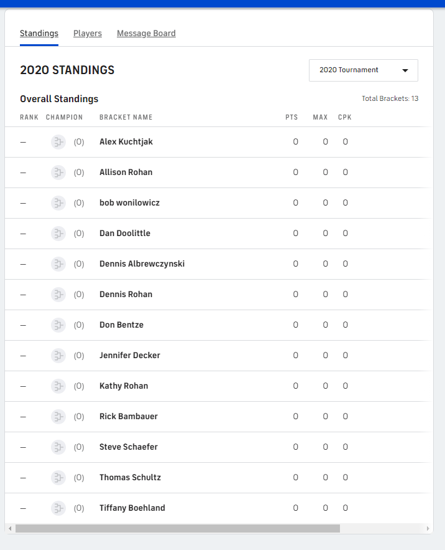Click bracket icon beside Alex Kuchtjak
This screenshot has height=550, width=445.
point(58,142)
